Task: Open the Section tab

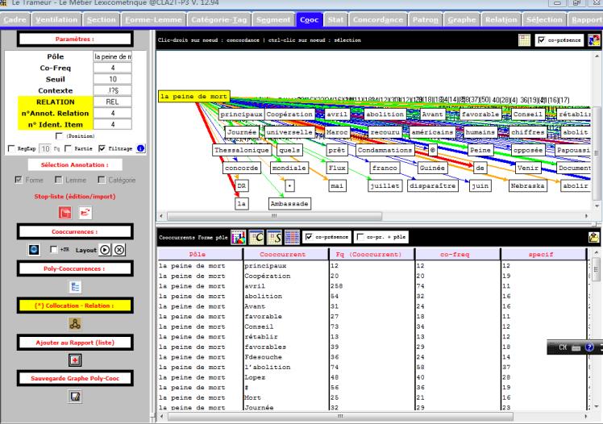Action: 101,19
